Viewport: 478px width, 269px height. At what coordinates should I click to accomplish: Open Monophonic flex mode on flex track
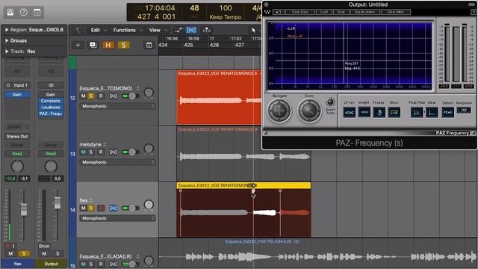pyautogui.click(x=117, y=218)
